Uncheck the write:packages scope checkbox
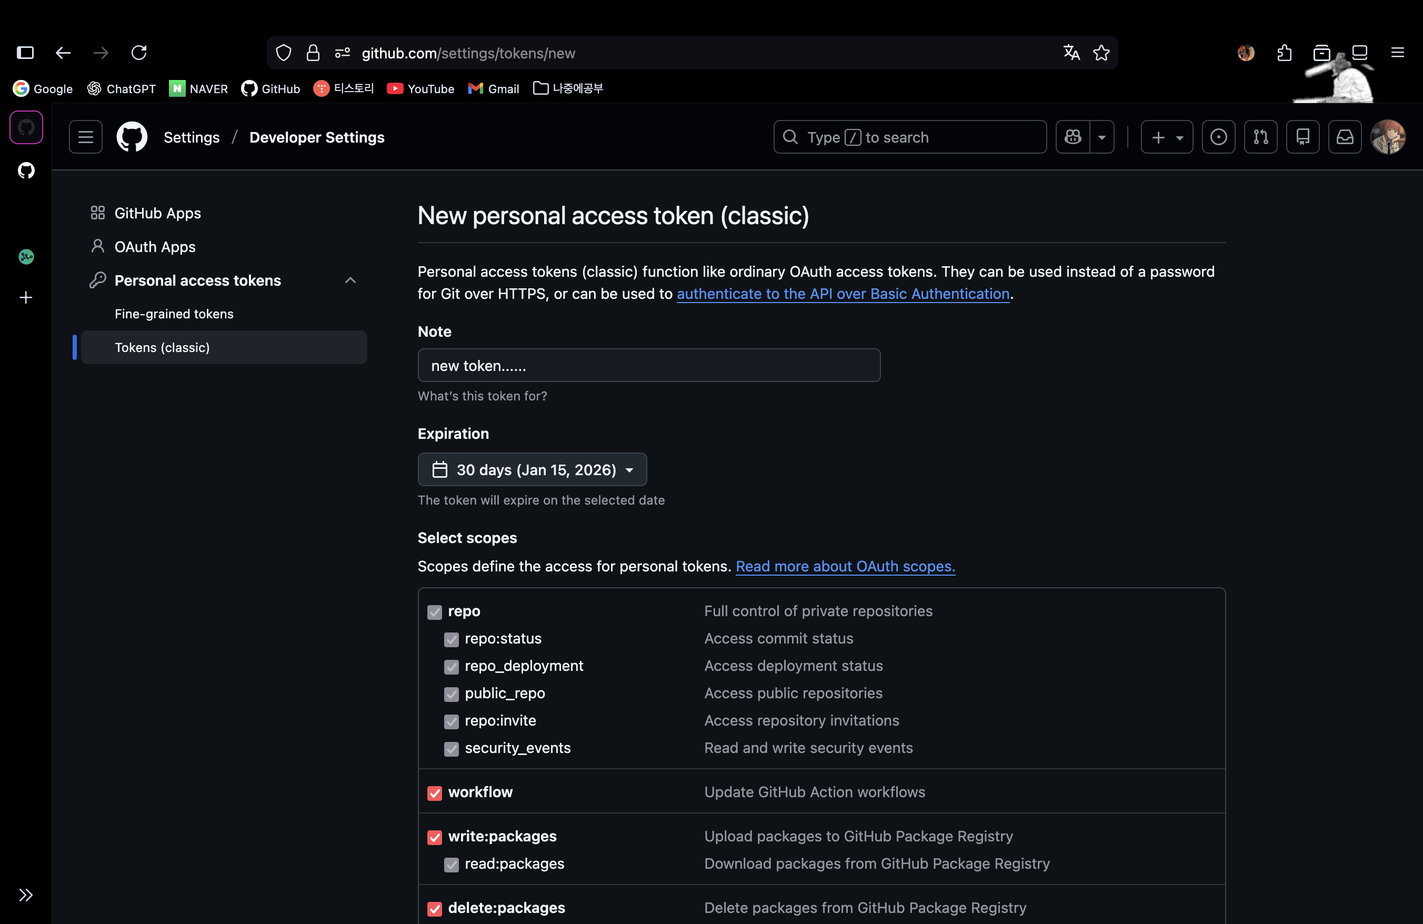 [435, 837]
